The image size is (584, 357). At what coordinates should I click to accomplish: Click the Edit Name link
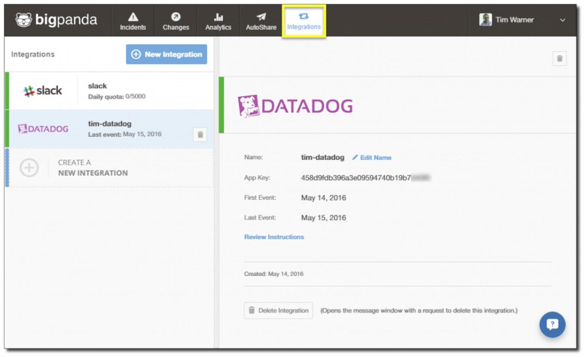tap(372, 157)
